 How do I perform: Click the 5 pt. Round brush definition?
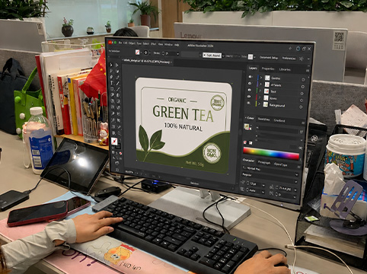(212, 55)
